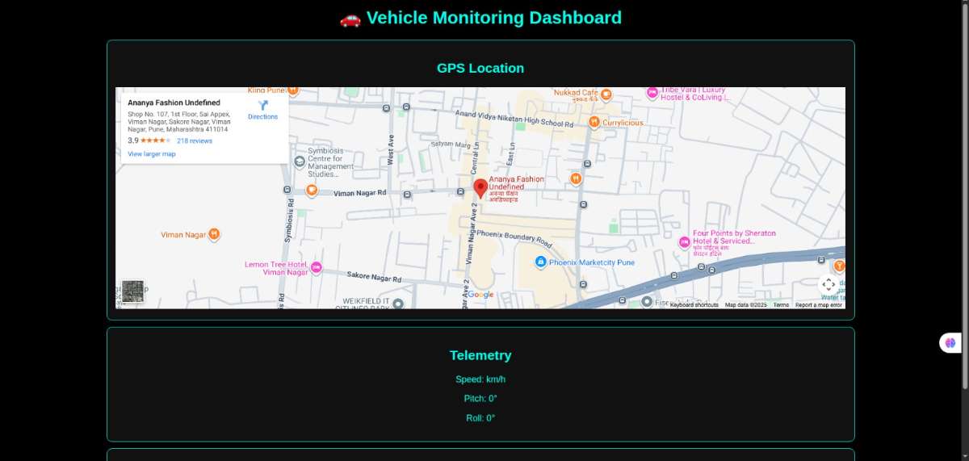Open the map Terms link

coord(781,304)
